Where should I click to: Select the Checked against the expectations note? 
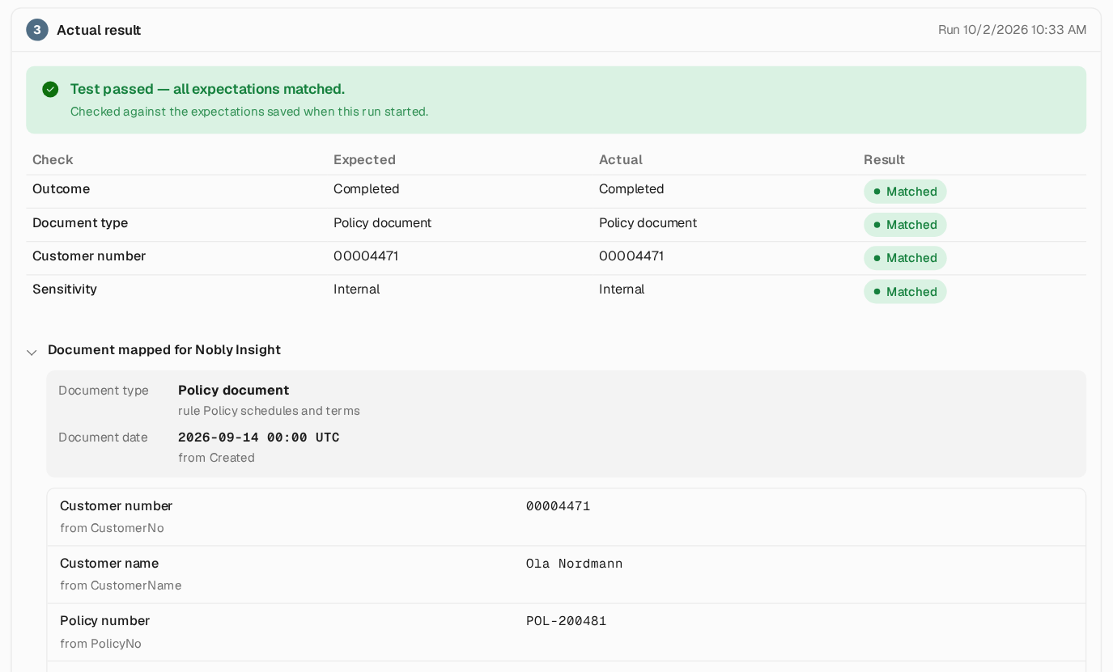[x=249, y=112]
